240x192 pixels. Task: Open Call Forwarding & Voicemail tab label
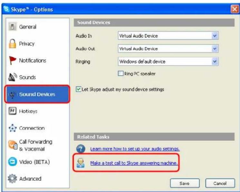[x=36, y=145]
